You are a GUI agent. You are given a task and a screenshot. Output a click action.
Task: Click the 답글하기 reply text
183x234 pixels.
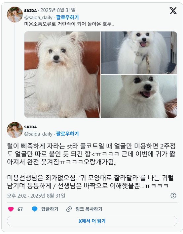point(50,209)
